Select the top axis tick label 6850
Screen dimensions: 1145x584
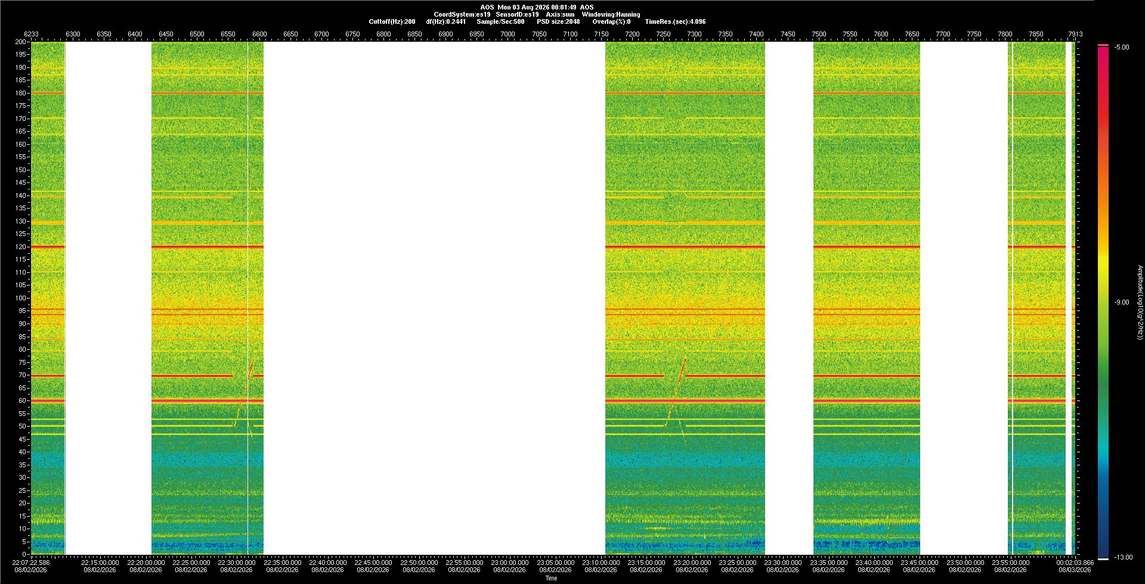click(414, 34)
